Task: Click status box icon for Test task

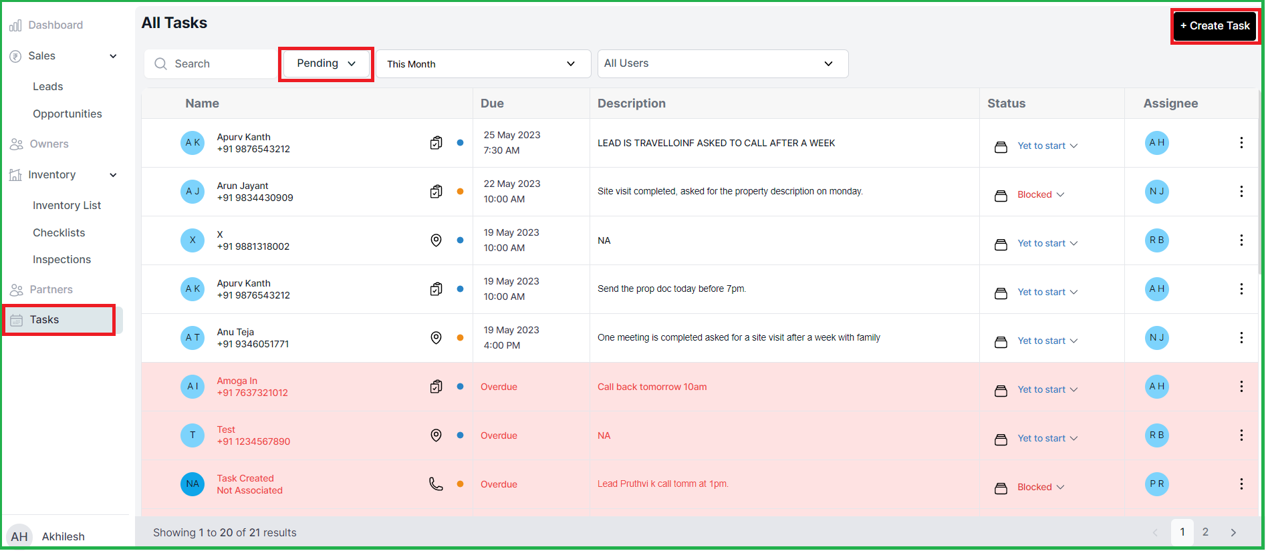Action: point(1001,439)
